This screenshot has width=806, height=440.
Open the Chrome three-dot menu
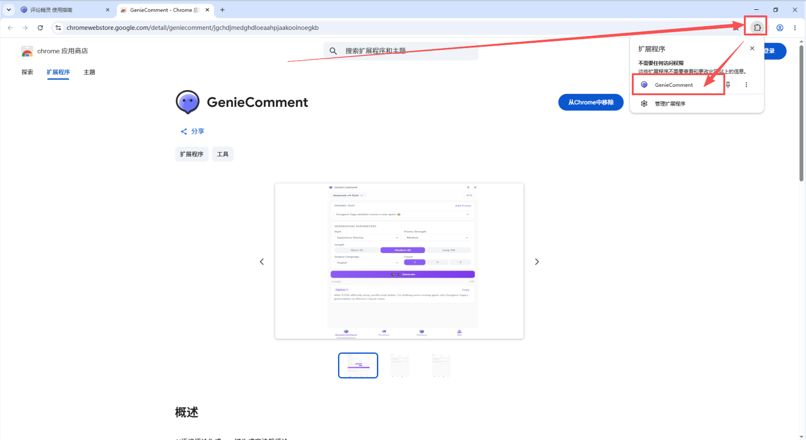click(795, 28)
